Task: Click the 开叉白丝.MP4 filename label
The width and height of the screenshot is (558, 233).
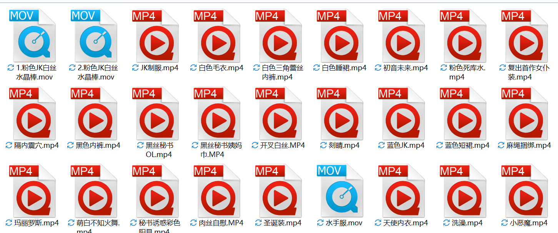Action: (x=283, y=145)
